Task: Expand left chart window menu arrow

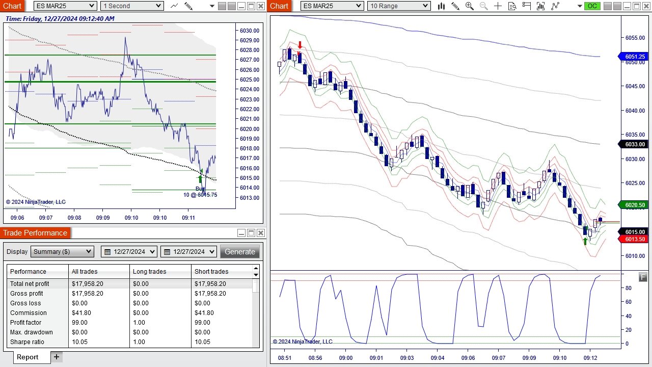Action: 212,7
